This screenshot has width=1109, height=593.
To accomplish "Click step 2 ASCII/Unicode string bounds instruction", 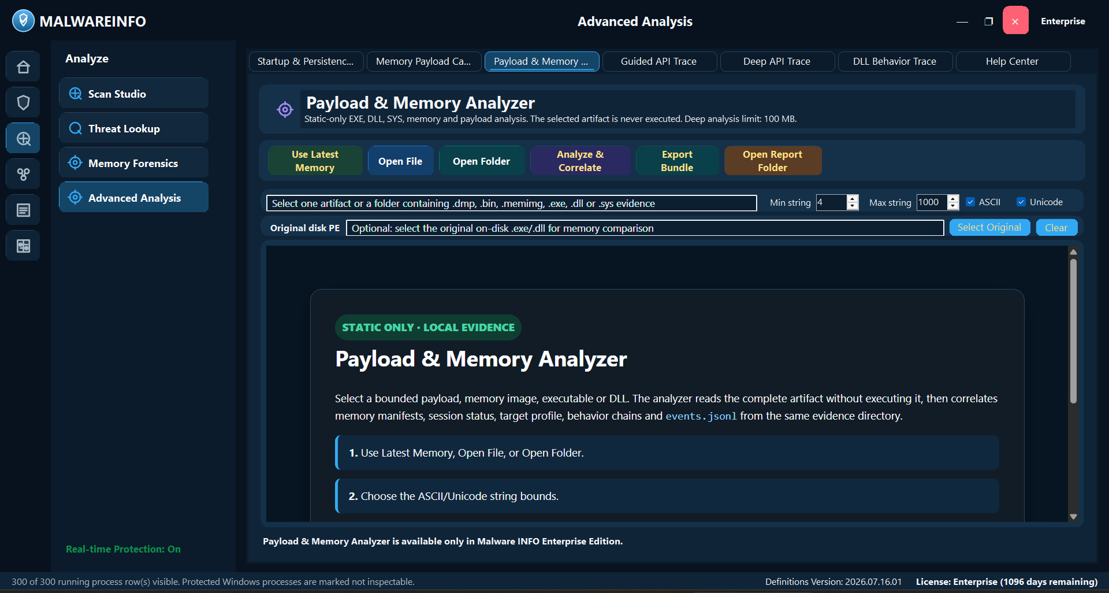I will pyautogui.click(x=667, y=496).
